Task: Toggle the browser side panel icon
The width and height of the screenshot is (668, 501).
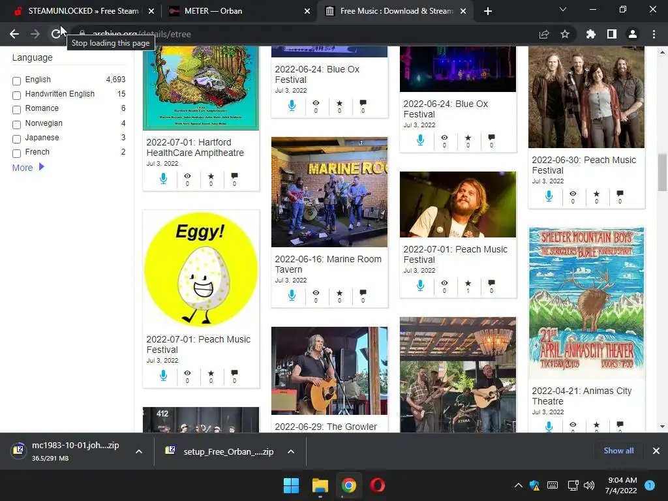Action: click(612, 34)
